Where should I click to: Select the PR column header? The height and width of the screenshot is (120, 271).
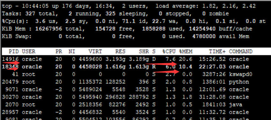coord(59,51)
